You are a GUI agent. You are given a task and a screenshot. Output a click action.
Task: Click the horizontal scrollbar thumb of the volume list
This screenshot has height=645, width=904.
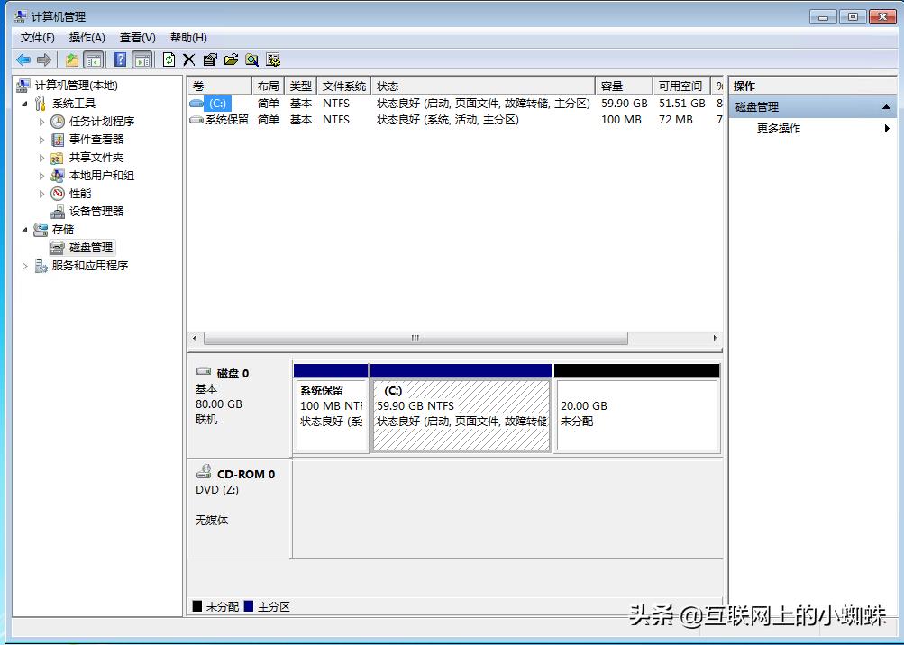click(x=415, y=338)
